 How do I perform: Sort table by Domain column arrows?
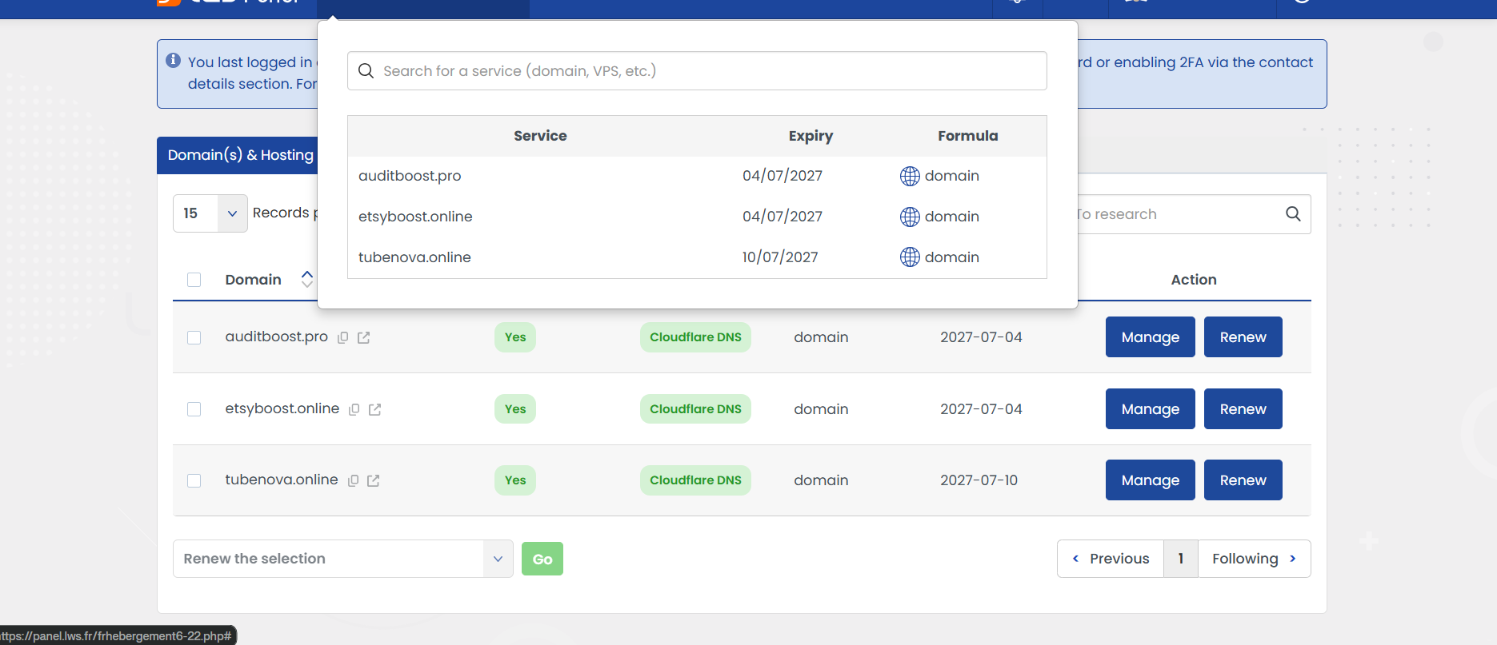pyautogui.click(x=306, y=279)
